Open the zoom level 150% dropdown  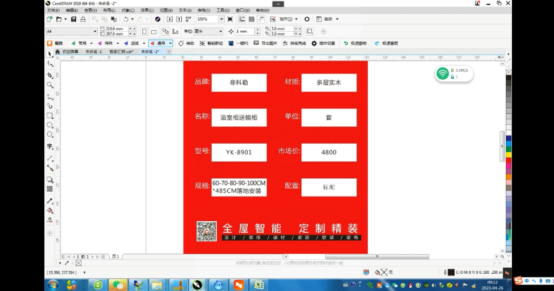click(221, 19)
